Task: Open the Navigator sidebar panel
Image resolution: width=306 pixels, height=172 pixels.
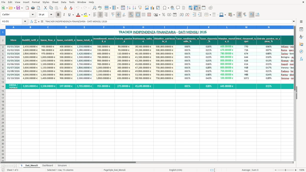Action: click(301, 51)
